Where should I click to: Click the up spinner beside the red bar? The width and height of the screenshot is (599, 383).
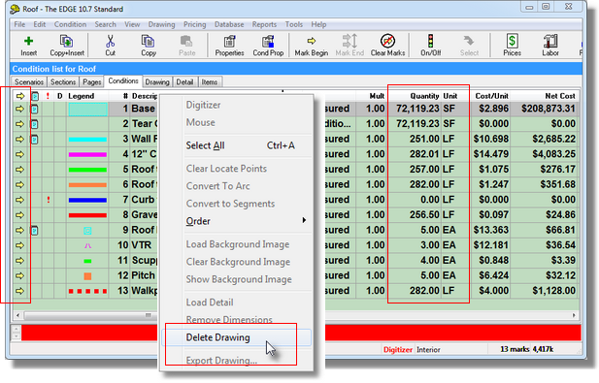pyautogui.click(x=17, y=329)
